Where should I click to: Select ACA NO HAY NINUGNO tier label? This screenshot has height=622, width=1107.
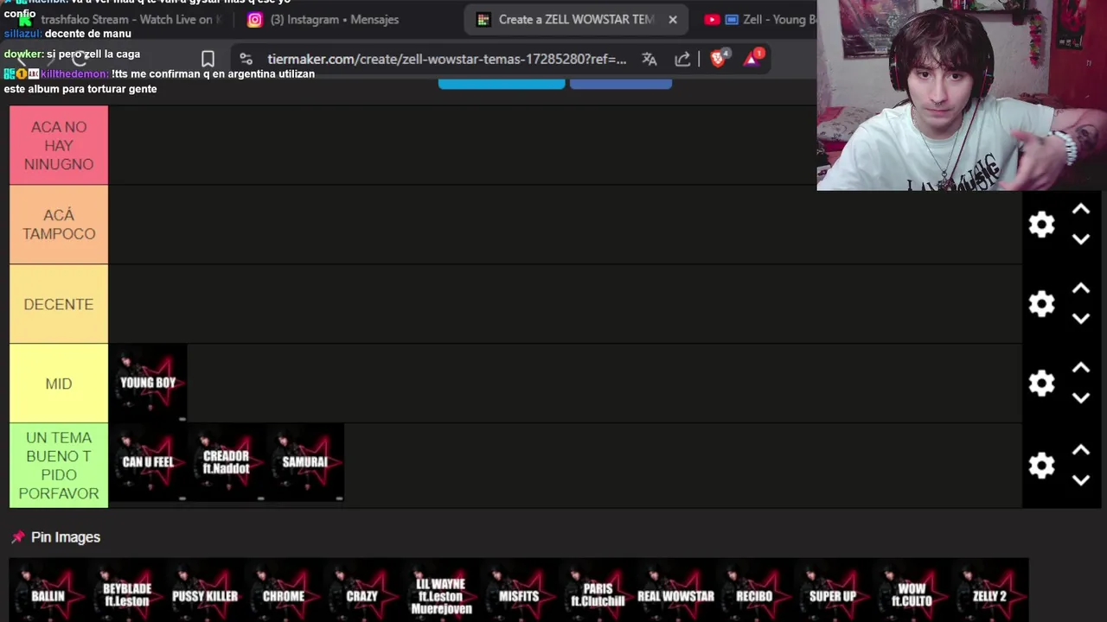(x=59, y=145)
